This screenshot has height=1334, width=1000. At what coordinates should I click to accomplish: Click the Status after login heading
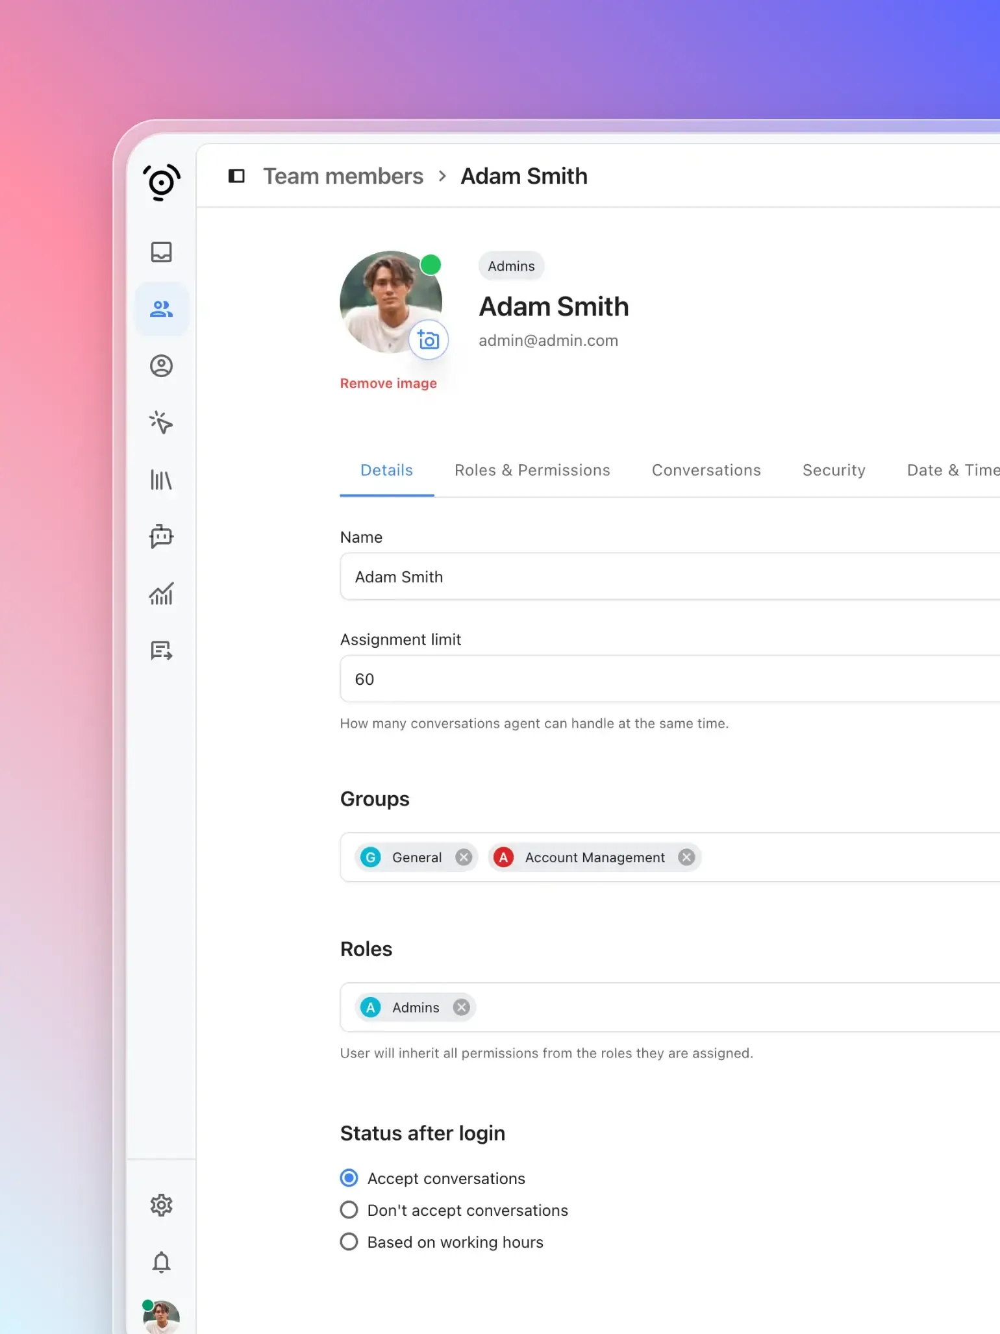pos(423,1133)
